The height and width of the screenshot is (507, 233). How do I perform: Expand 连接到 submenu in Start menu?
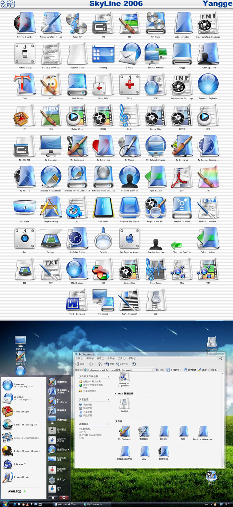59,449
